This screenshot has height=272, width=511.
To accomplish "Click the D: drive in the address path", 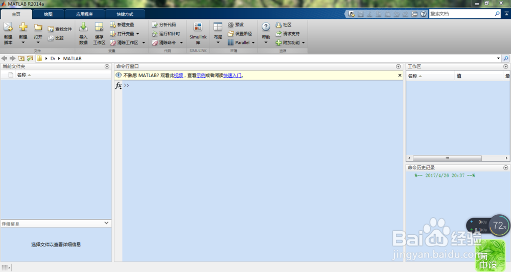I will coord(53,59).
